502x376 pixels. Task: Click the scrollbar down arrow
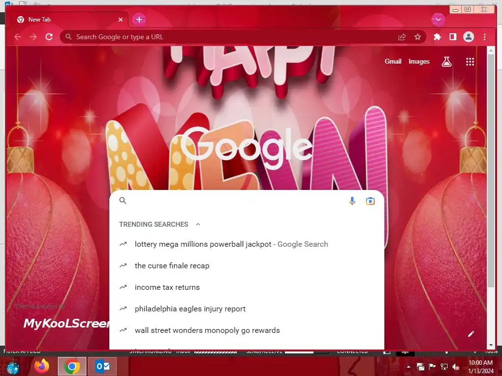point(491,345)
